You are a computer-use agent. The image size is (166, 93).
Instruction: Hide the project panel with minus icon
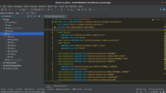tap(42, 16)
